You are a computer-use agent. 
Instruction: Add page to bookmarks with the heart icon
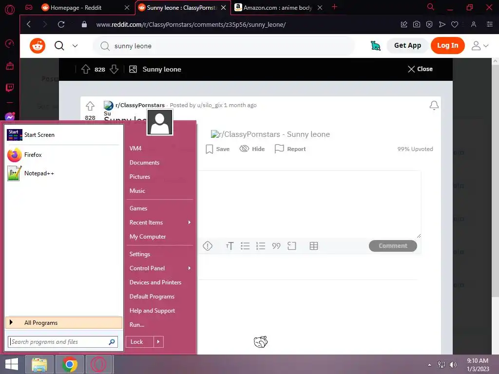(x=455, y=24)
